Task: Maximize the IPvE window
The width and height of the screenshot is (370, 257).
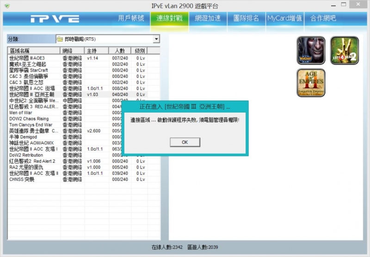Action: (344, 5)
